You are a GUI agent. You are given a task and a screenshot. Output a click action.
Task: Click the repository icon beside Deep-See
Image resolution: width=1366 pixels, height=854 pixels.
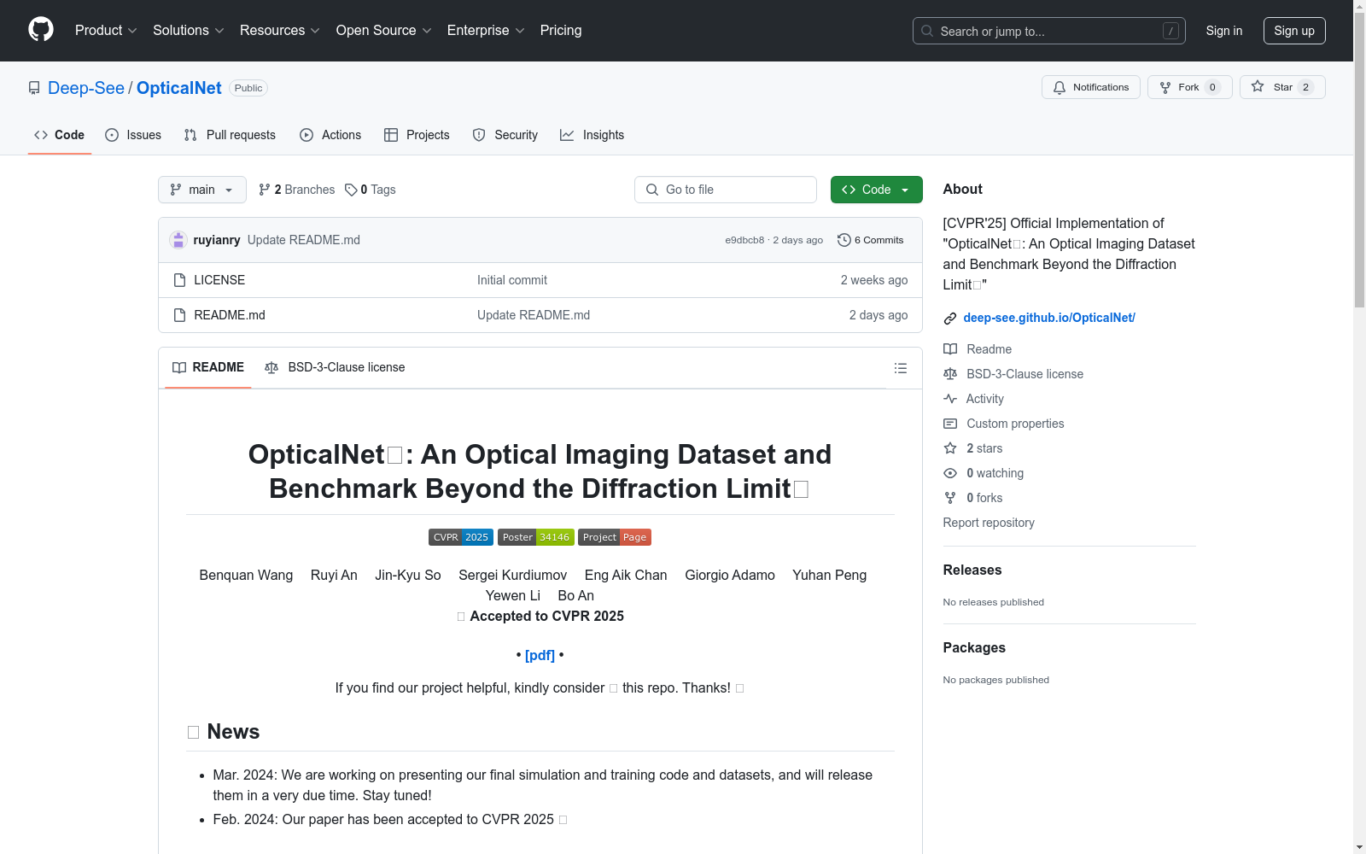pyautogui.click(x=34, y=88)
